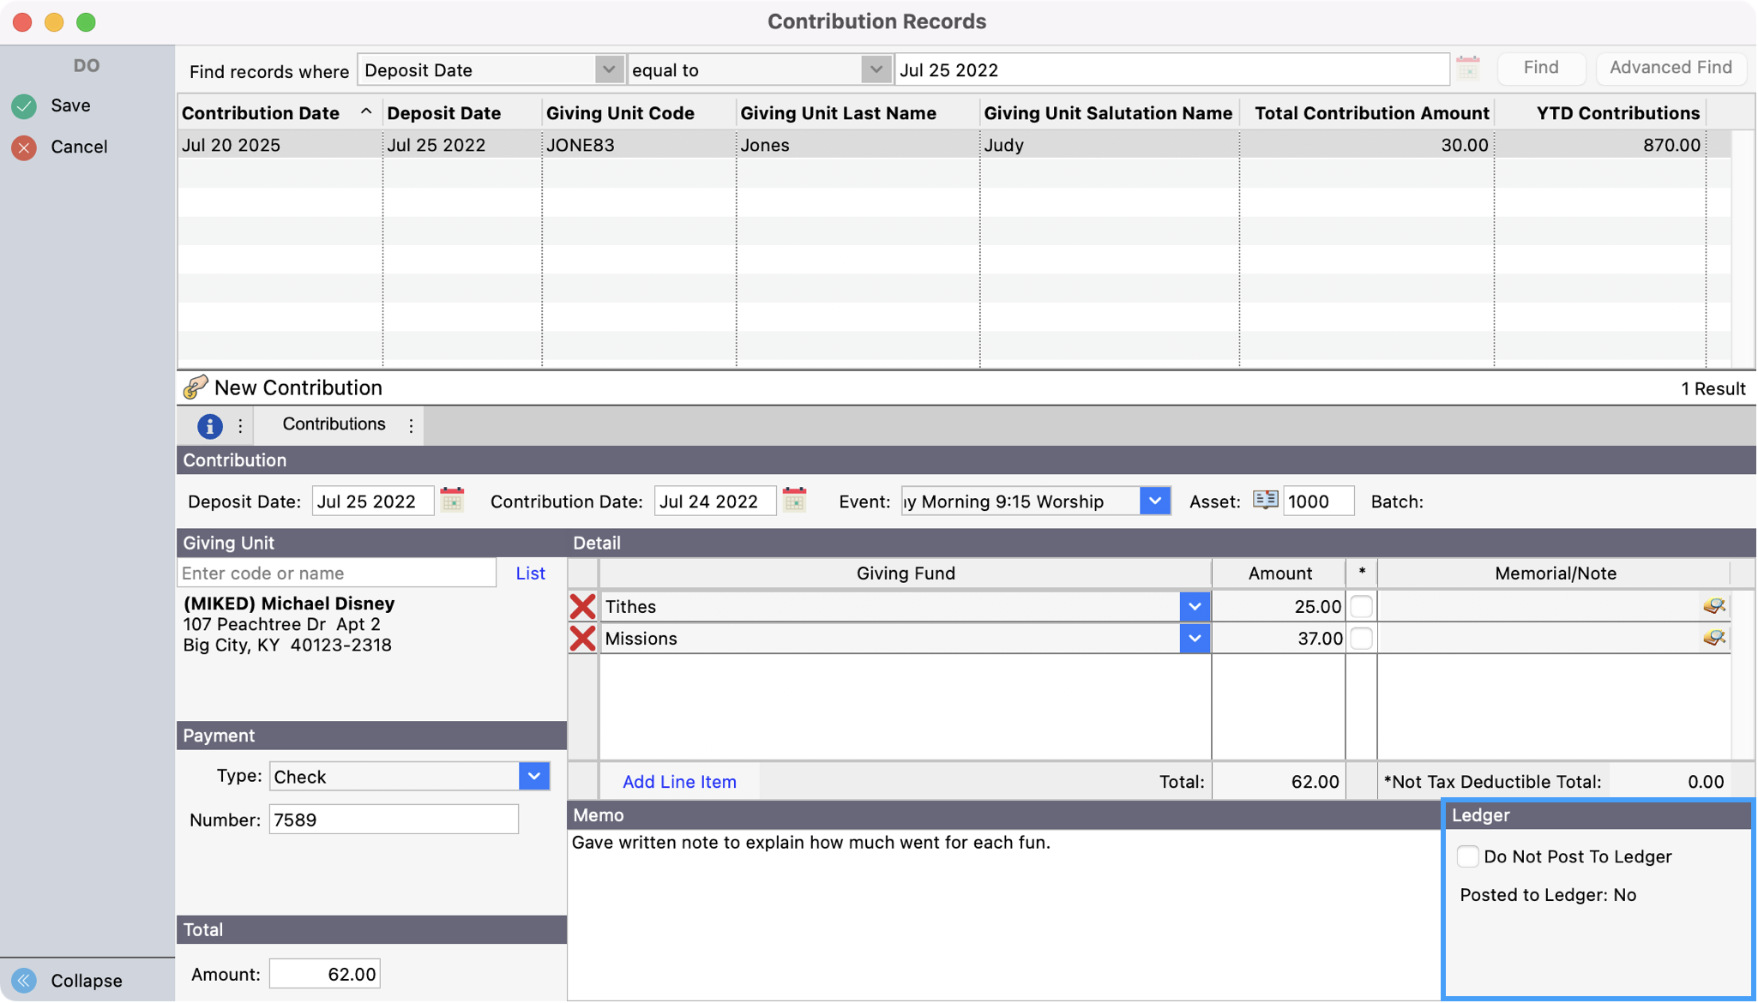Check the tax-deductible box for Missions

[x=1361, y=638]
